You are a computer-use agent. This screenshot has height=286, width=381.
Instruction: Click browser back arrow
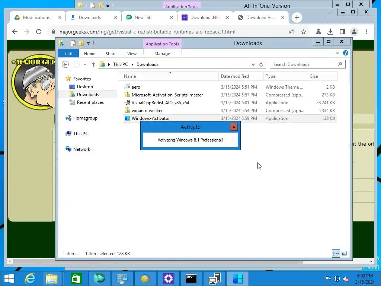coord(15,32)
